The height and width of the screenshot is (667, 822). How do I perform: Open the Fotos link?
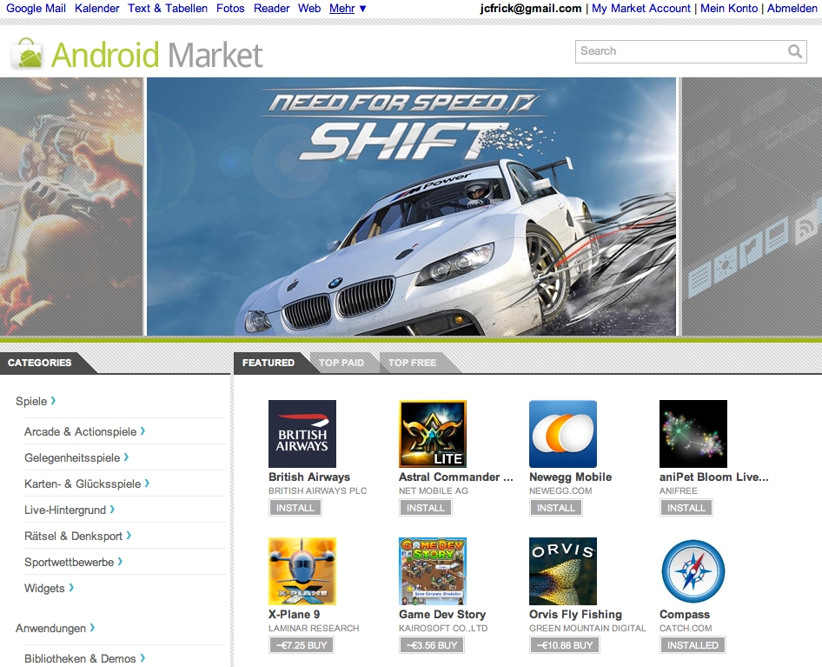pos(230,9)
